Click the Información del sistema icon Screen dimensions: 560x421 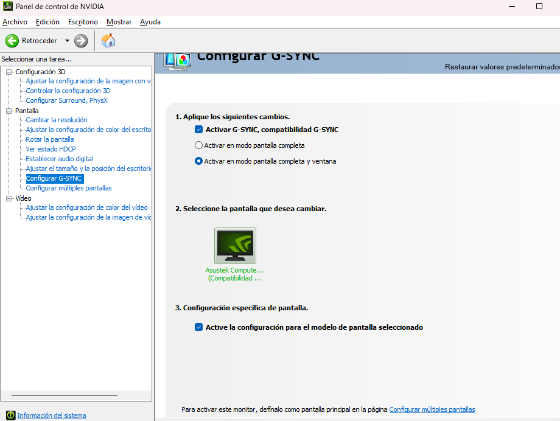11,416
